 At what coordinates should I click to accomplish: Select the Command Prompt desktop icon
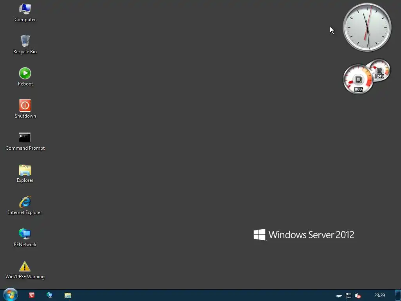[x=25, y=141]
